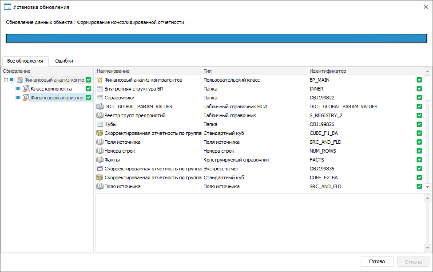Click the Финансовый анализ контрагентов class icon in the list
The width and height of the screenshot is (433, 272).
(99, 80)
